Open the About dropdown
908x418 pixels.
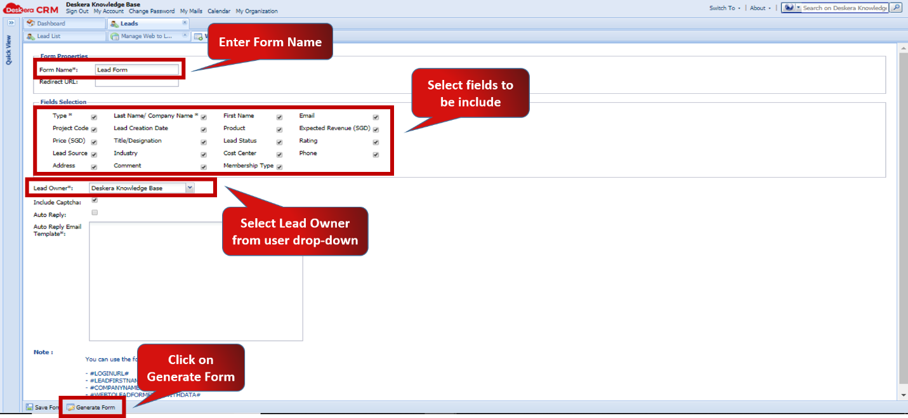pos(759,8)
